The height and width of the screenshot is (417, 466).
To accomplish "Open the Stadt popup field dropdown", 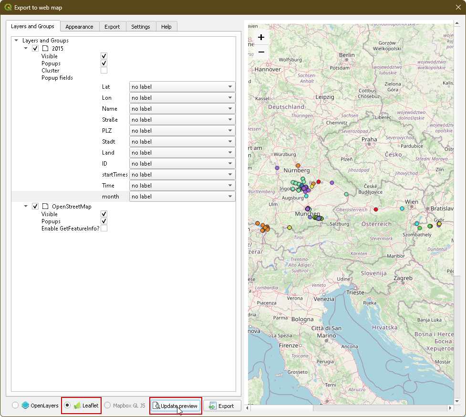I will [182, 142].
